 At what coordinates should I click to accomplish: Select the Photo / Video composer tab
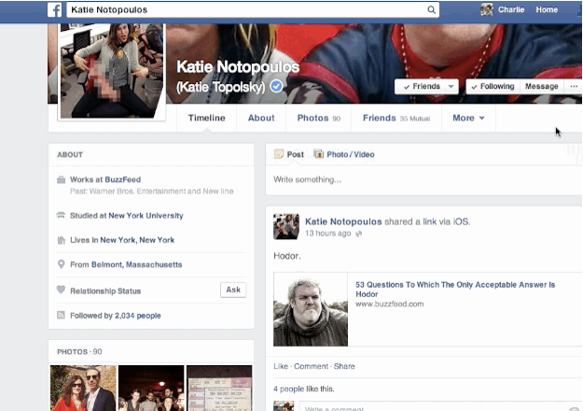pos(344,154)
